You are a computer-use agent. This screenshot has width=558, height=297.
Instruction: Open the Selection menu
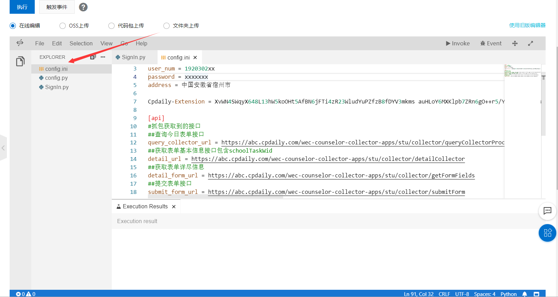(x=81, y=43)
